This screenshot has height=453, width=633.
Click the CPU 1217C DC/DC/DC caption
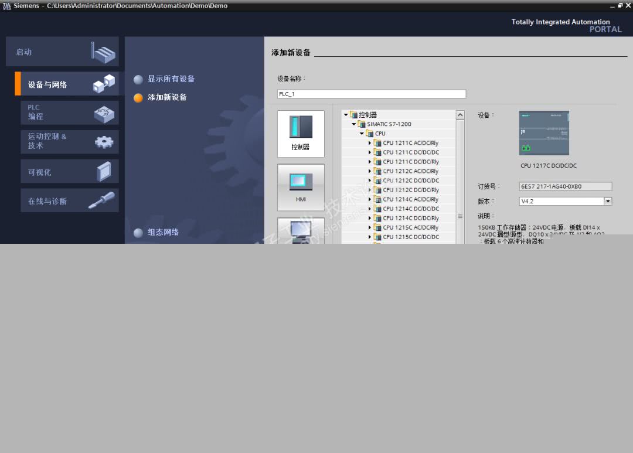(x=548, y=165)
